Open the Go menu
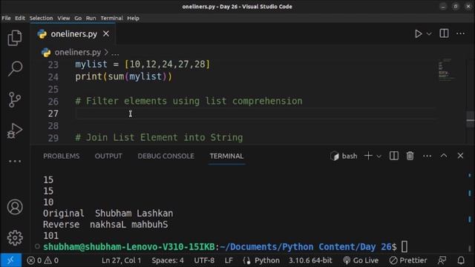 [x=78, y=18]
